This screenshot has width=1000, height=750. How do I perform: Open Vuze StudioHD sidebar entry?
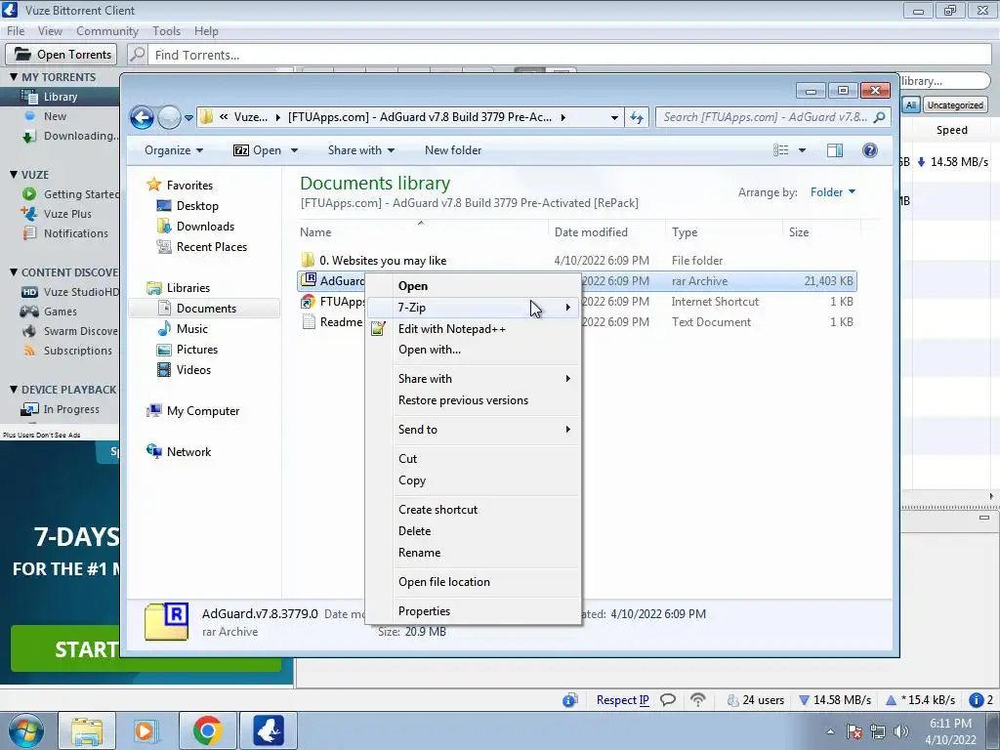pos(81,292)
